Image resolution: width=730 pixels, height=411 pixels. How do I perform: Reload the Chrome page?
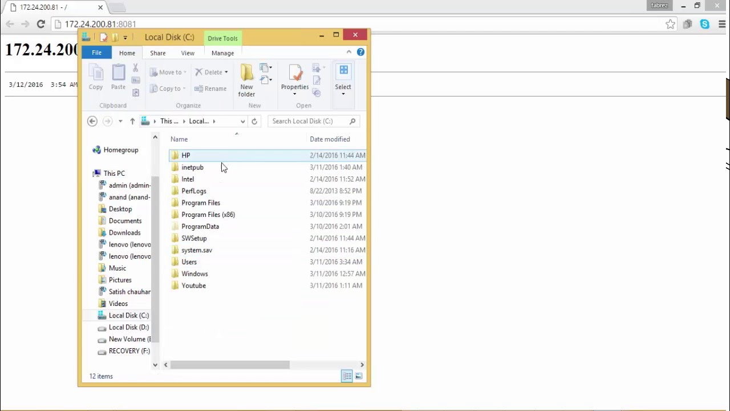(40, 24)
